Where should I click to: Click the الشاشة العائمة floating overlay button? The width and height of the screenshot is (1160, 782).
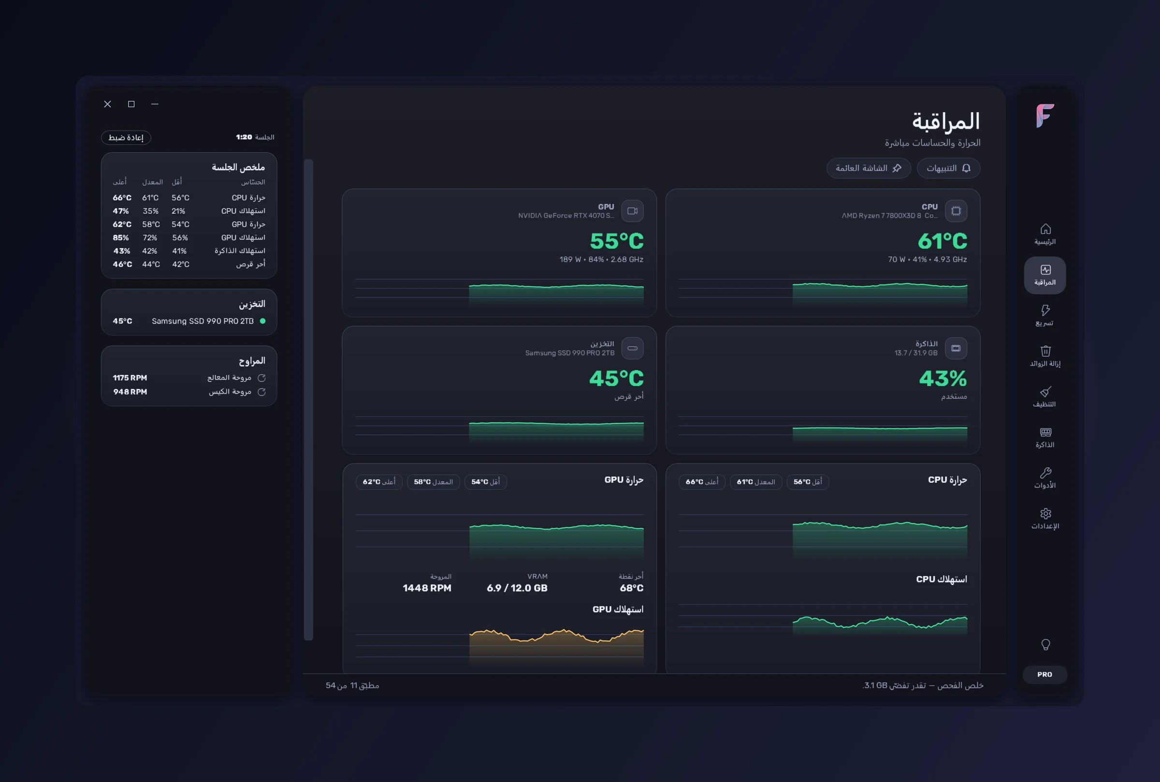click(869, 168)
